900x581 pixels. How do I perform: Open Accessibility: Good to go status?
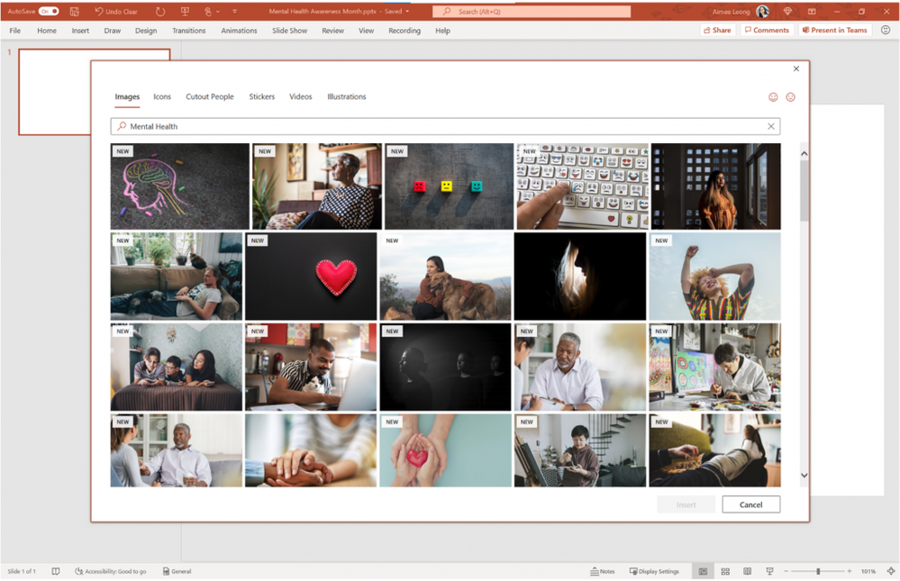(110, 571)
